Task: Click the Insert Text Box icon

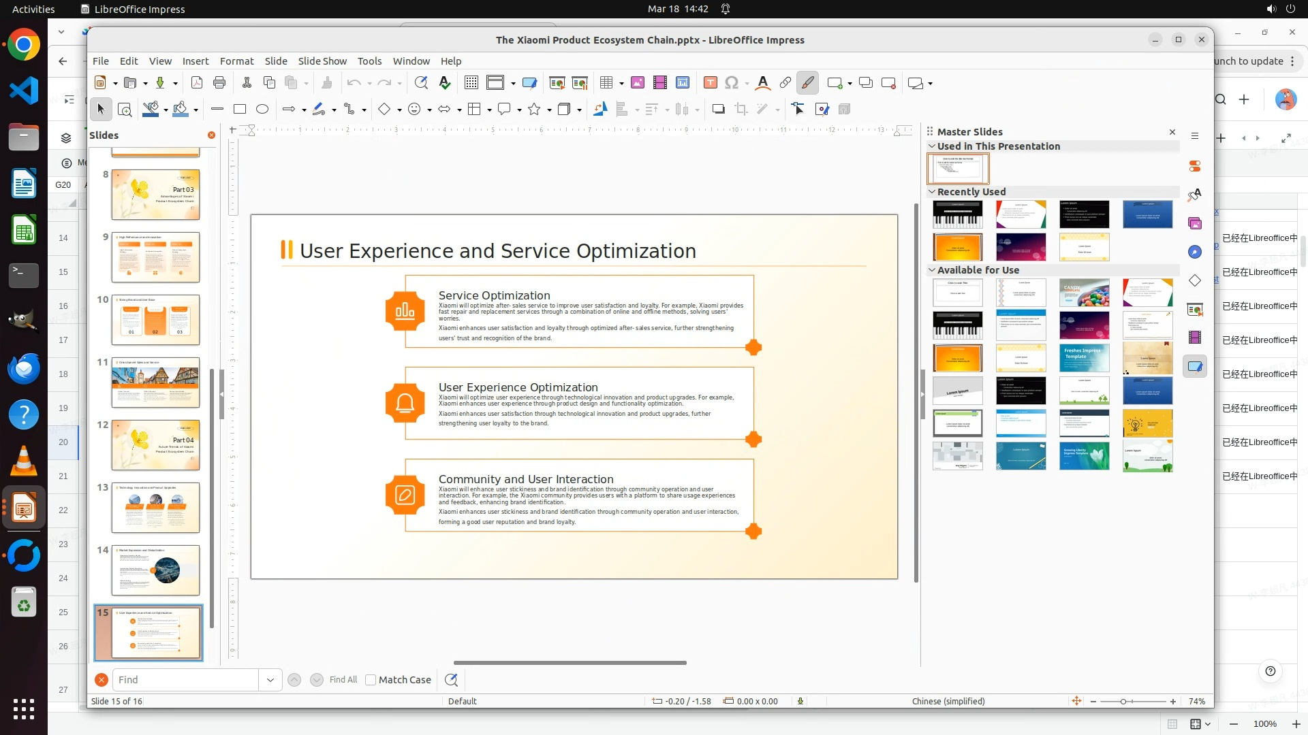Action: [x=710, y=83]
